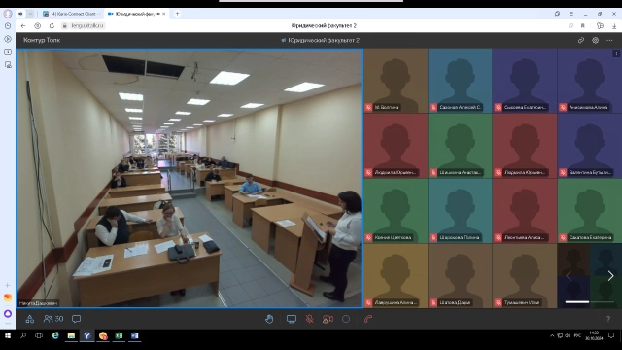622x350 pixels.
Task: Click the help question mark button
Action: pyautogui.click(x=608, y=319)
